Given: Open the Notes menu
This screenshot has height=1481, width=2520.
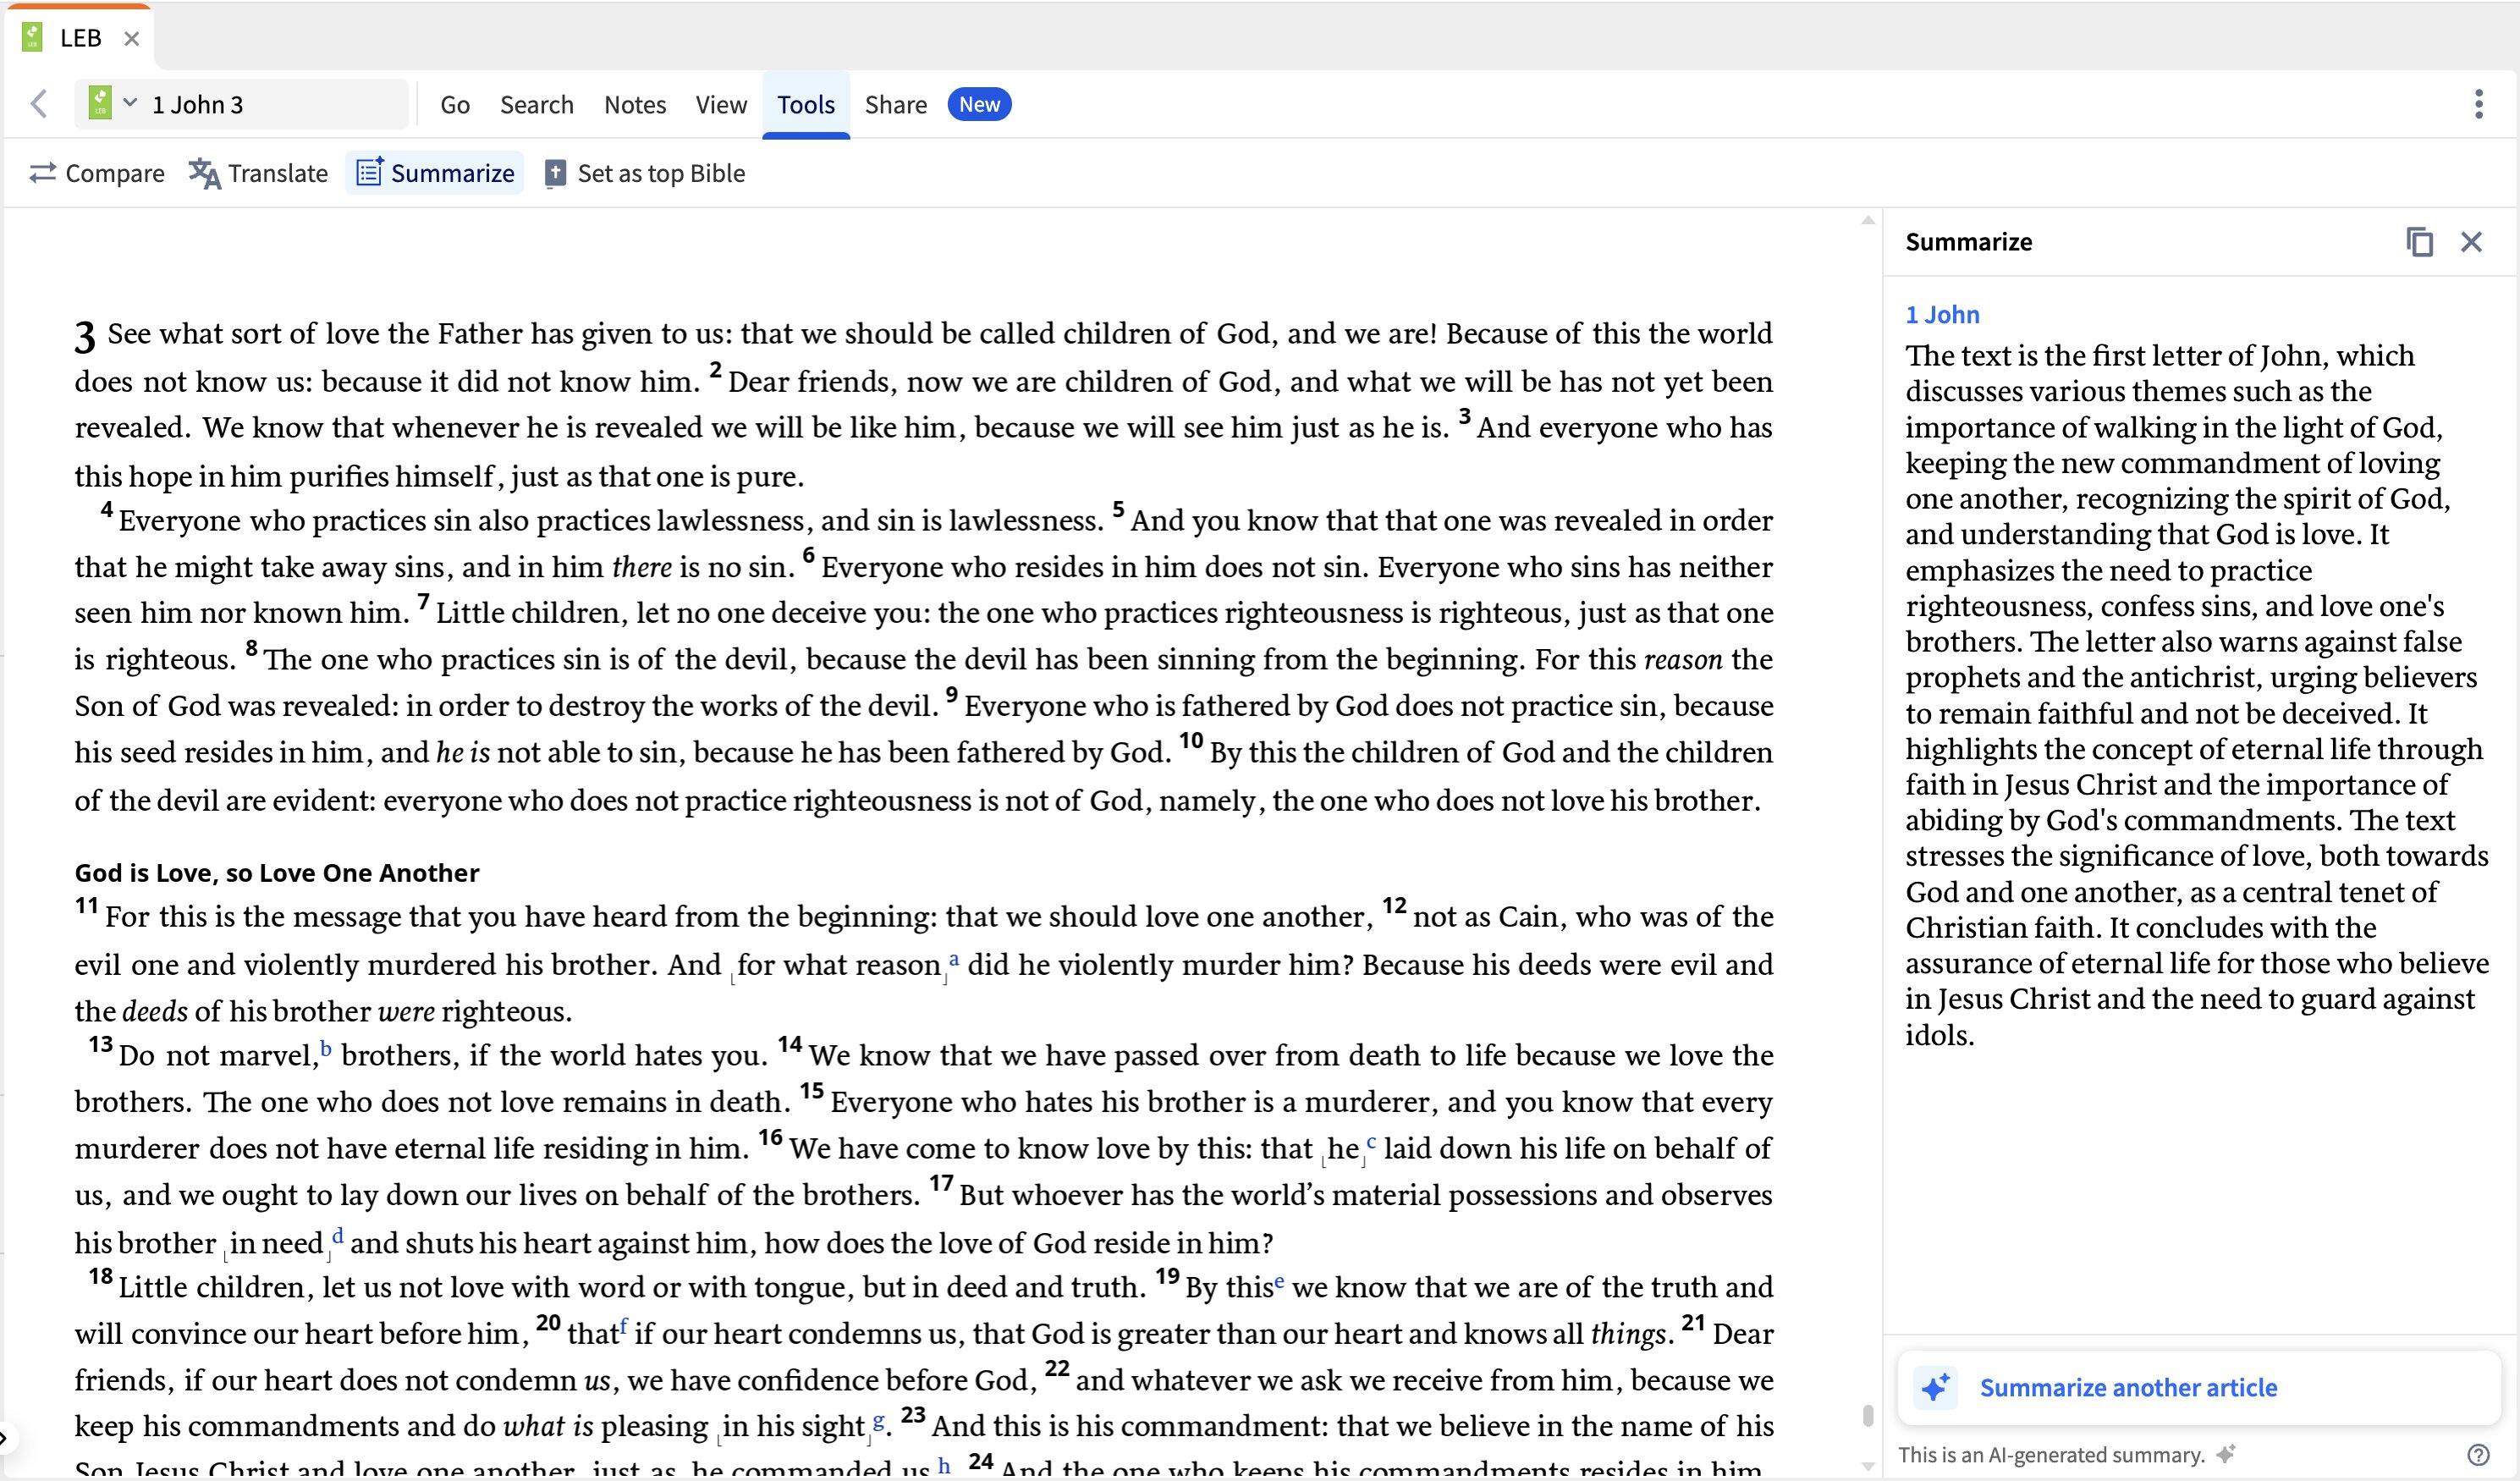Looking at the screenshot, I should [x=635, y=104].
